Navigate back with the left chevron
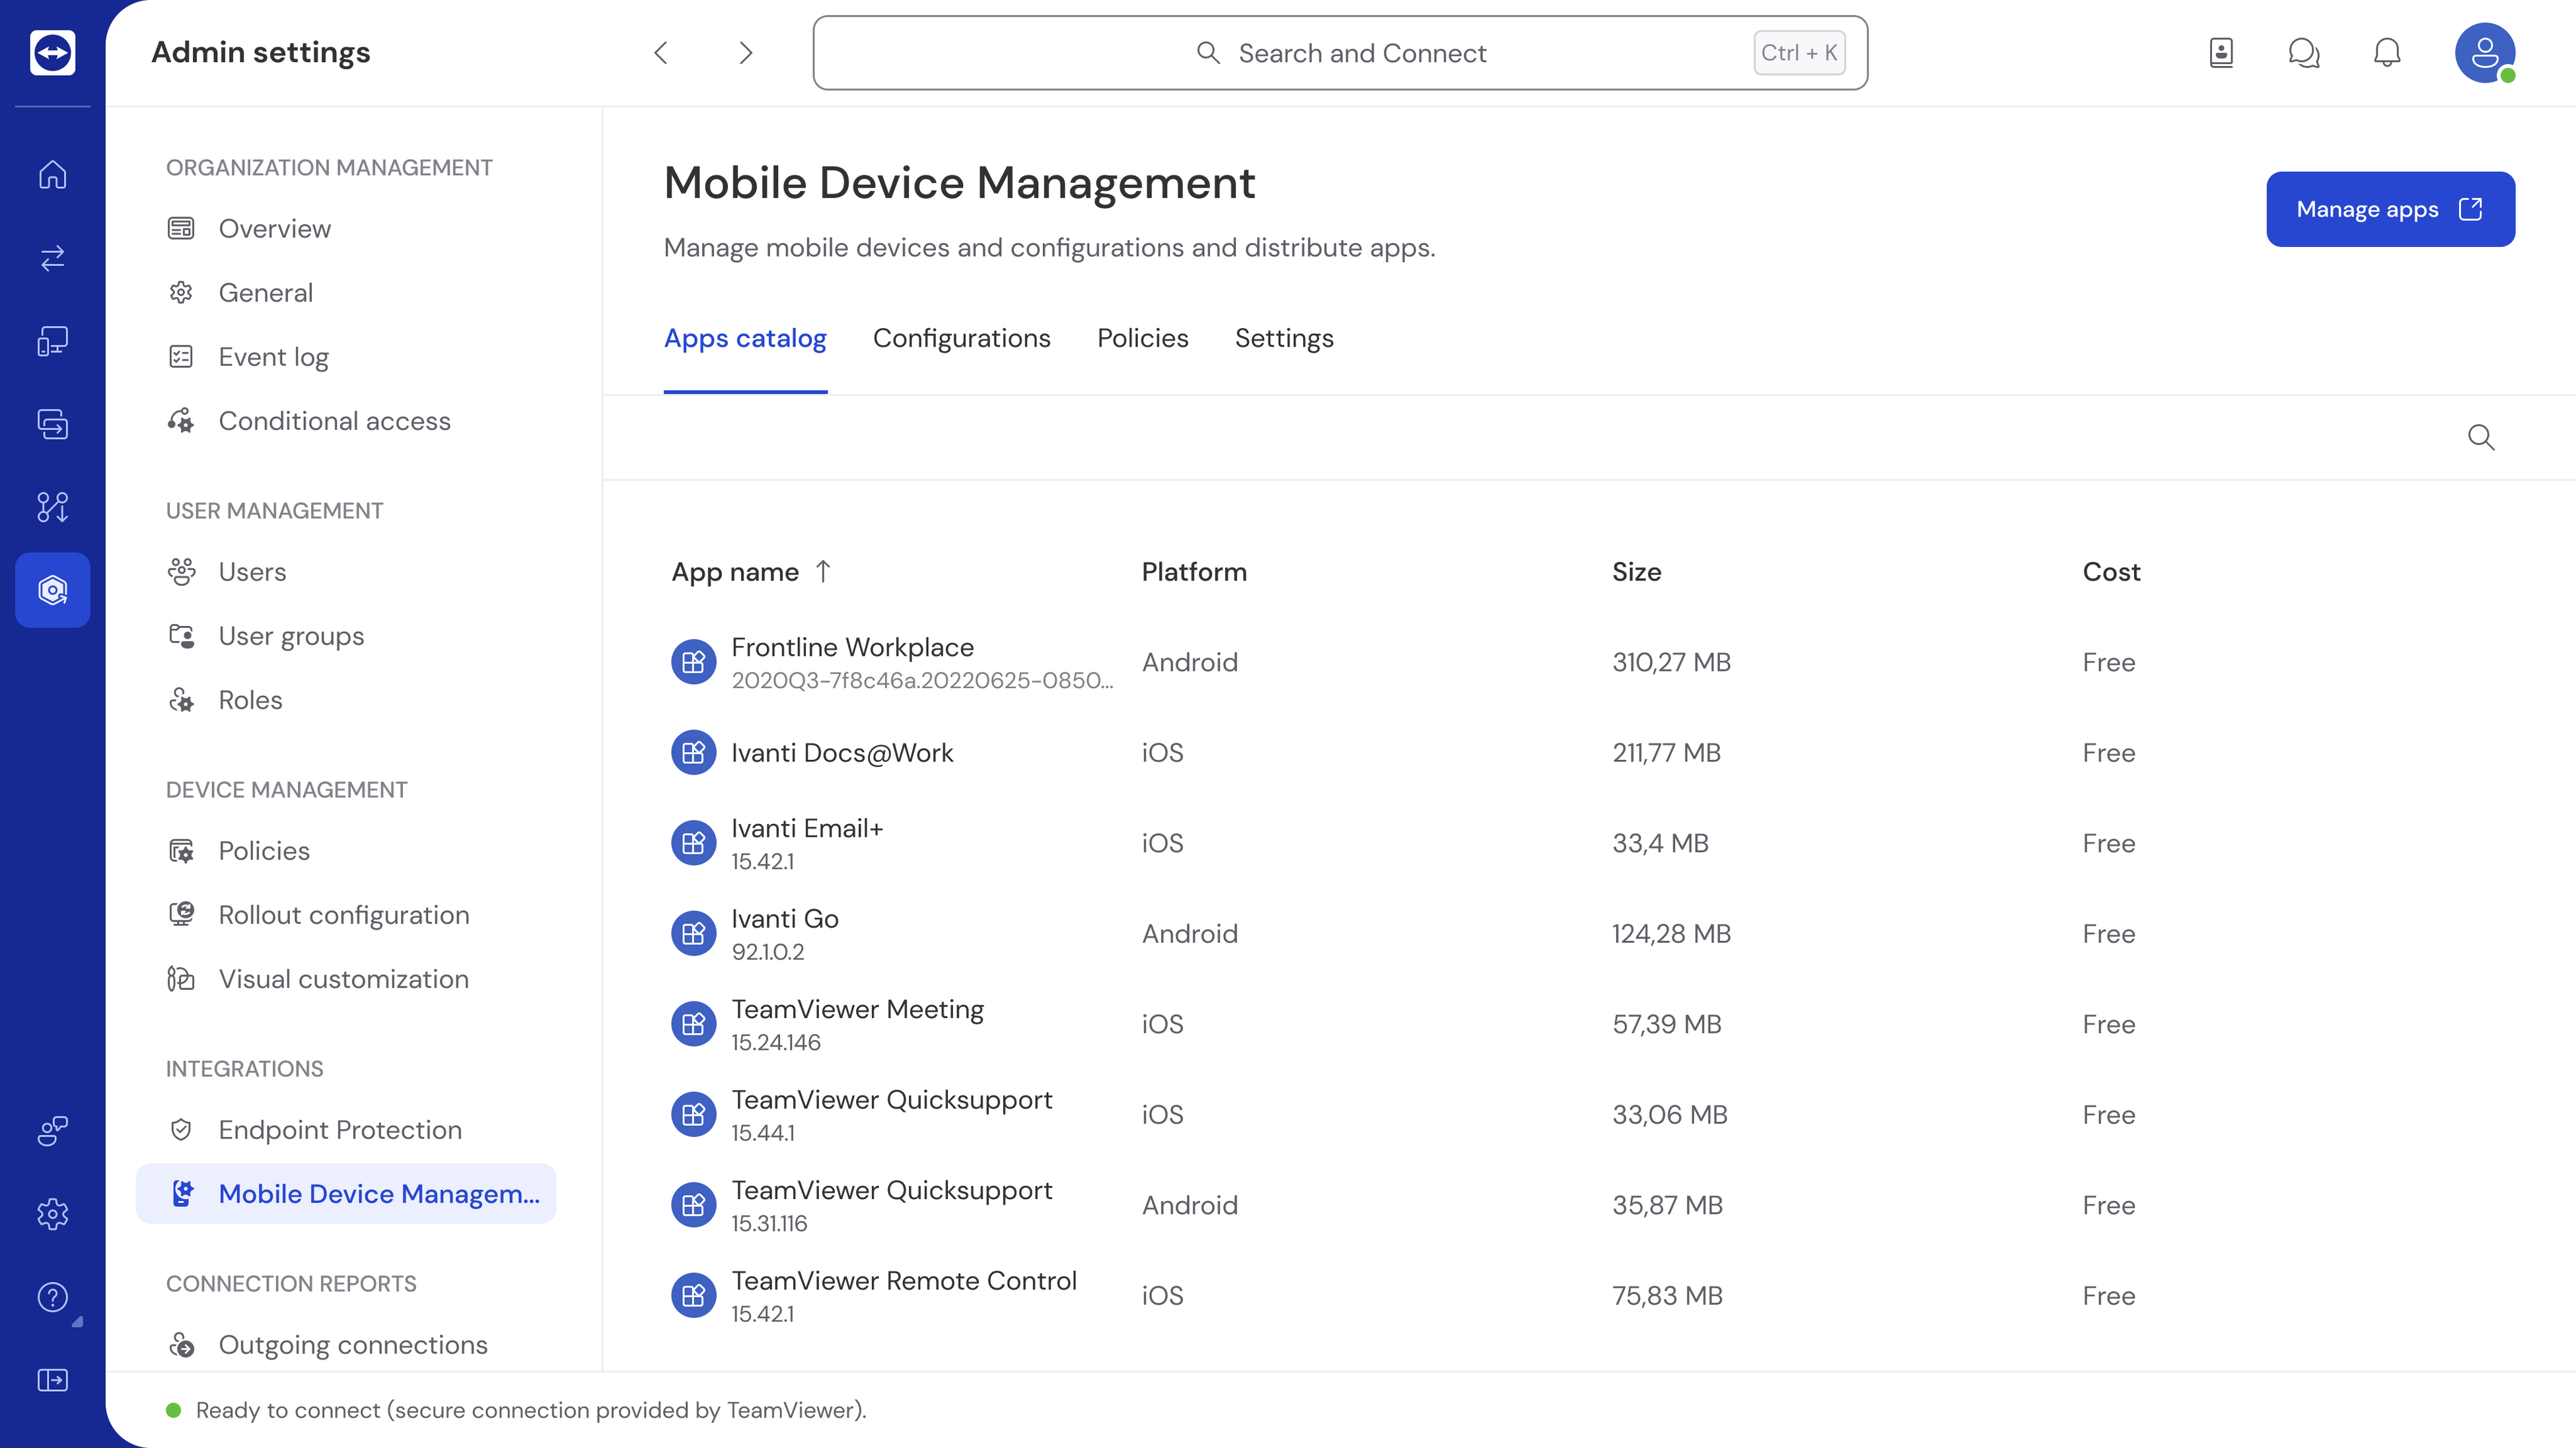The height and width of the screenshot is (1448, 2576). pos(661,53)
